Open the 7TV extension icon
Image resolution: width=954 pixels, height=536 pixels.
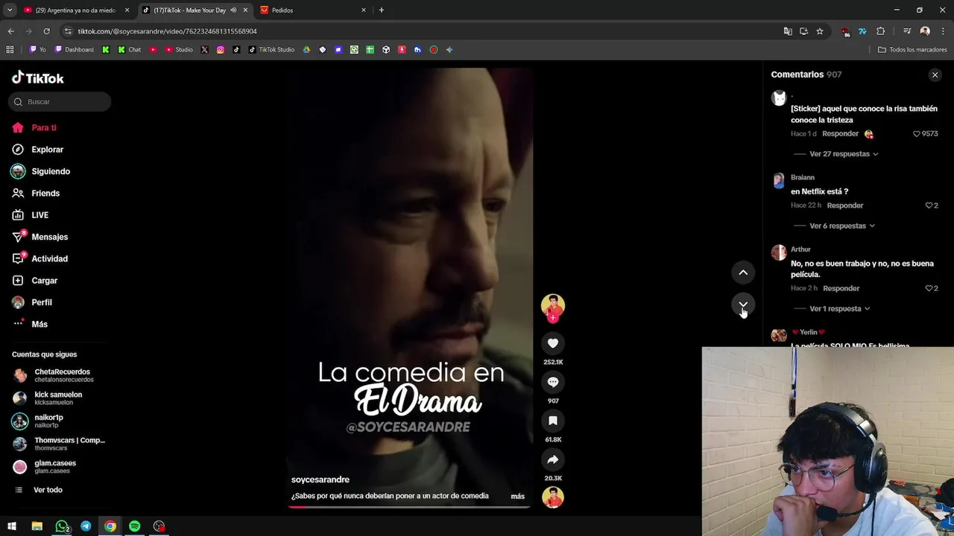(x=862, y=31)
